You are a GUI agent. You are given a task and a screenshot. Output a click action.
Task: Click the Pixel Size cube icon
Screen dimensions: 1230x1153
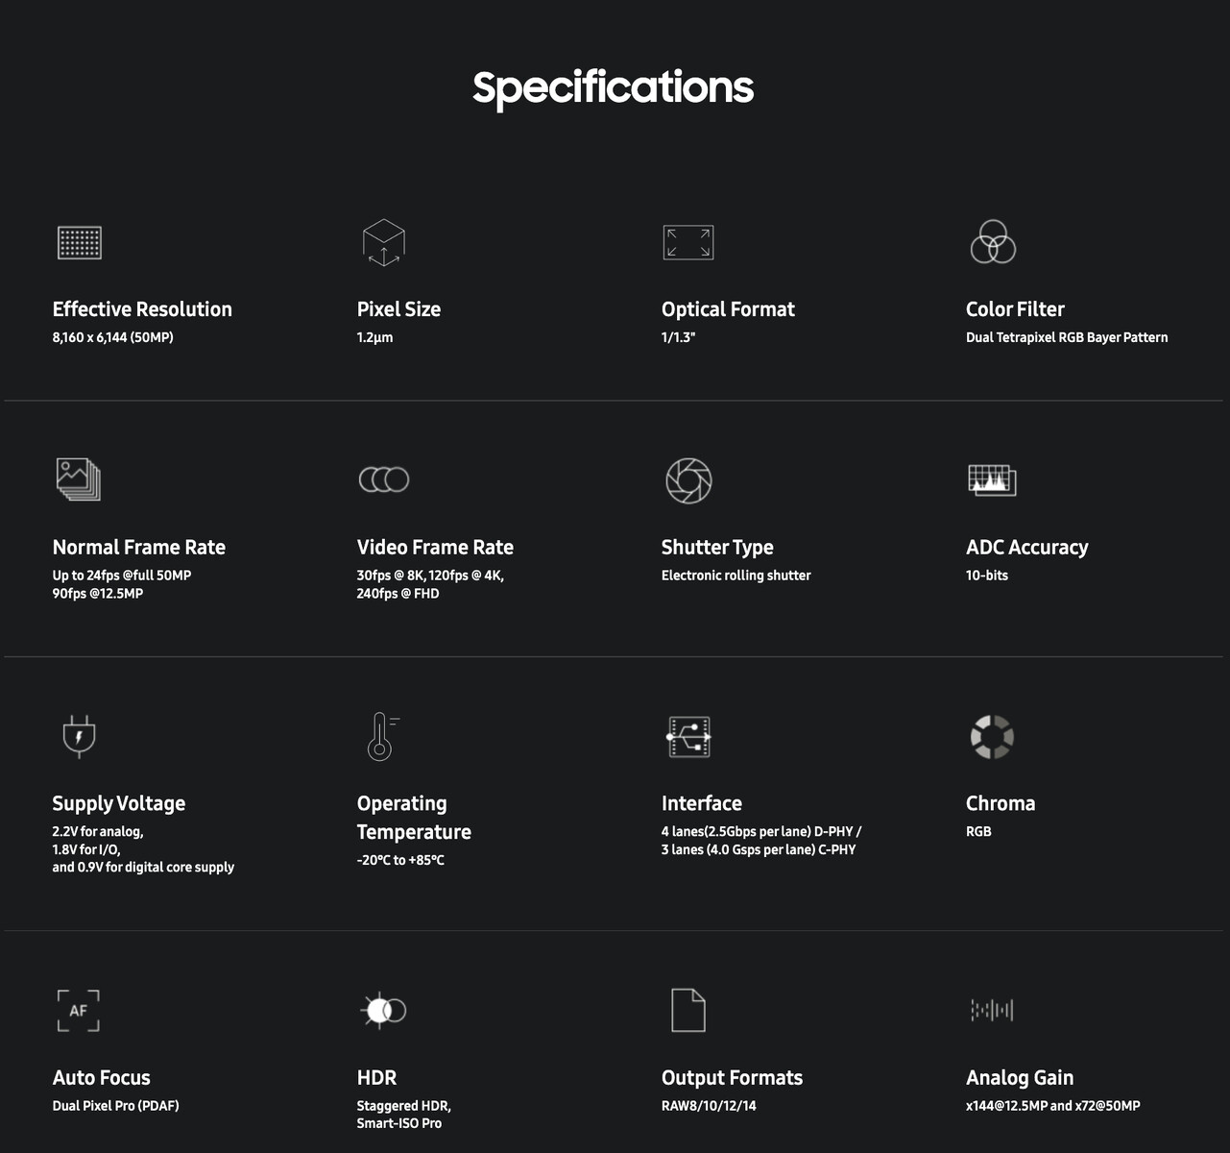[383, 242]
